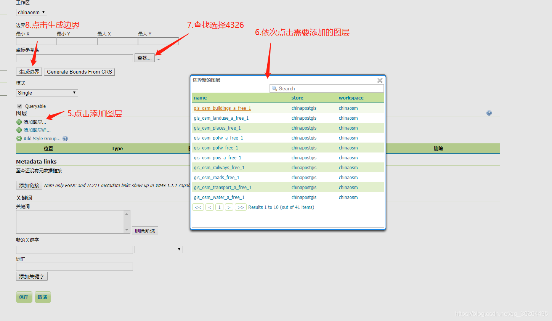Sort layer list by name column
Image resolution: width=552 pixels, height=321 pixels.
(x=200, y=98)
